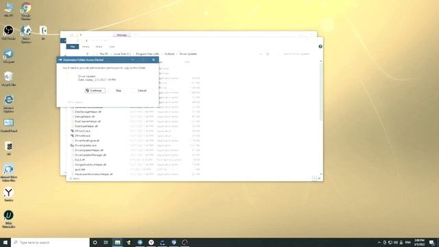Open Task View on the taskbar
439x247 pixels.
tap(106, 242)
